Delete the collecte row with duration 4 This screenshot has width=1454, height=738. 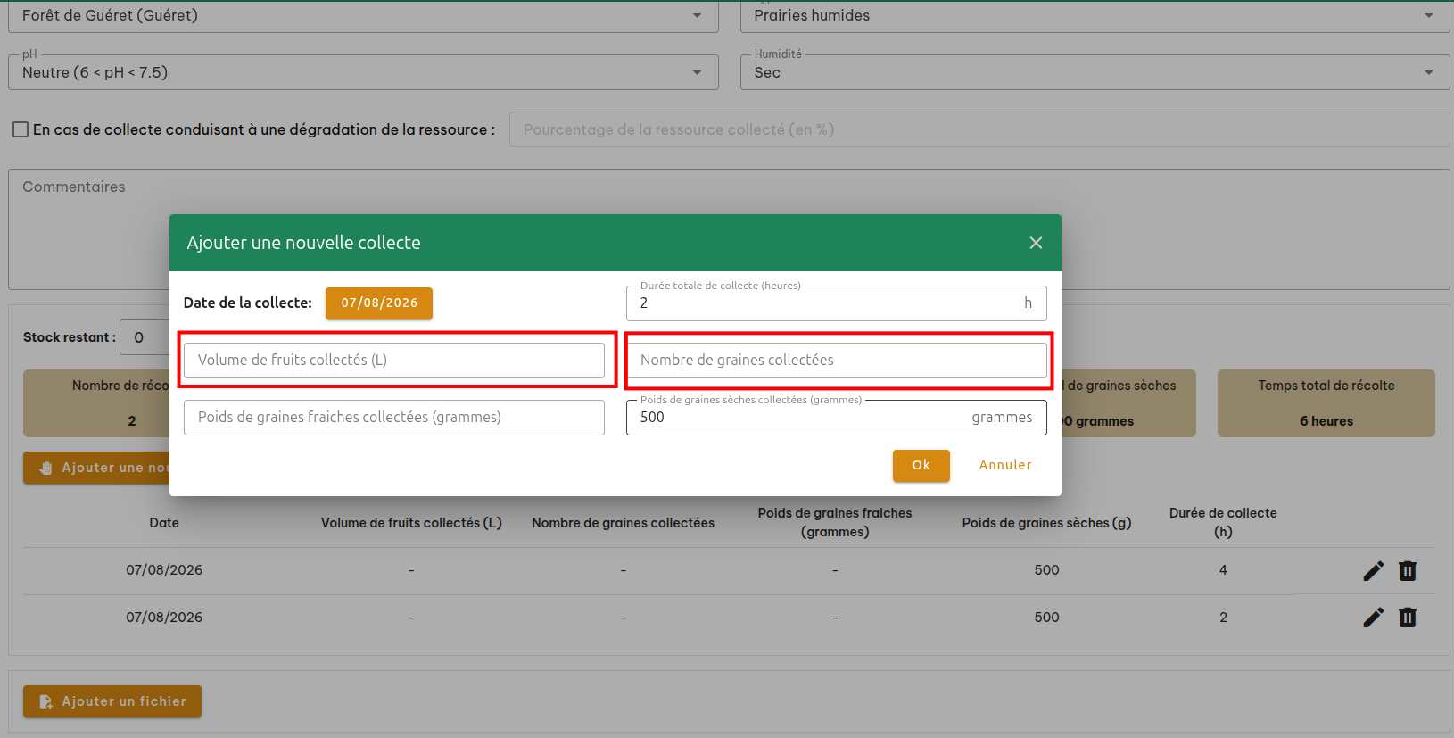pos(1408,571)
